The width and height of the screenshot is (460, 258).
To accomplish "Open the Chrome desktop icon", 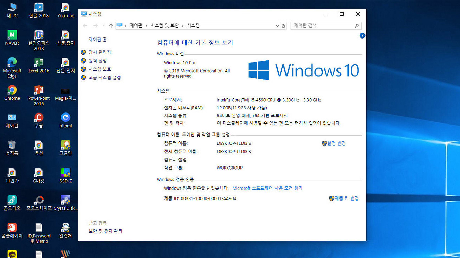I will (x=12, y=93).
